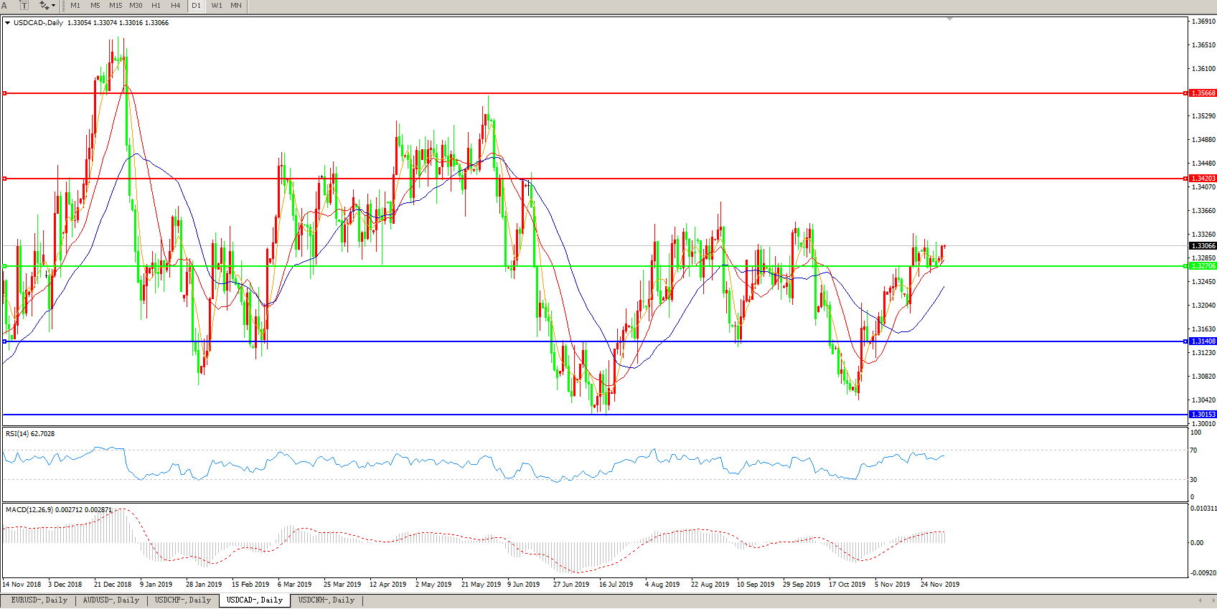Open the USDCNH-, Daily chart tab
The height and width of the screenshot is (609, 1217).
pyautogui.click(x=326, y=600)
